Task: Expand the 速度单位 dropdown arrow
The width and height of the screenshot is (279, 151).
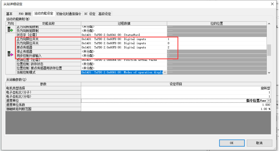Action: (x=269, y=101)
